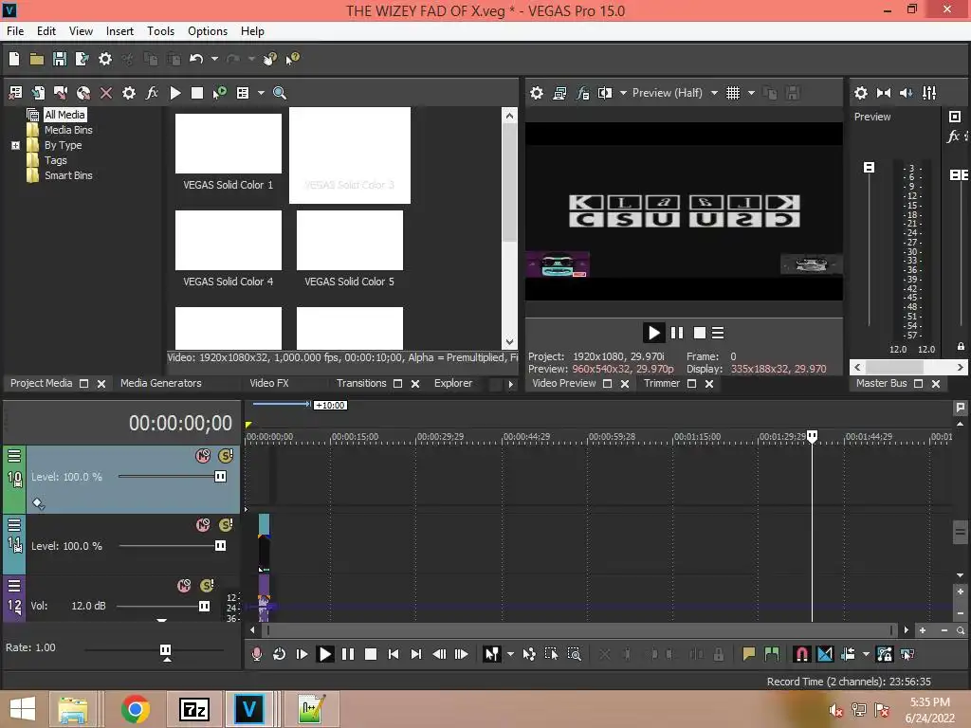Image resolution: width=971 pixels, height=728 pixels.
Task: Click the track 10 Level slider handle
Action: [x=220, y=477]
